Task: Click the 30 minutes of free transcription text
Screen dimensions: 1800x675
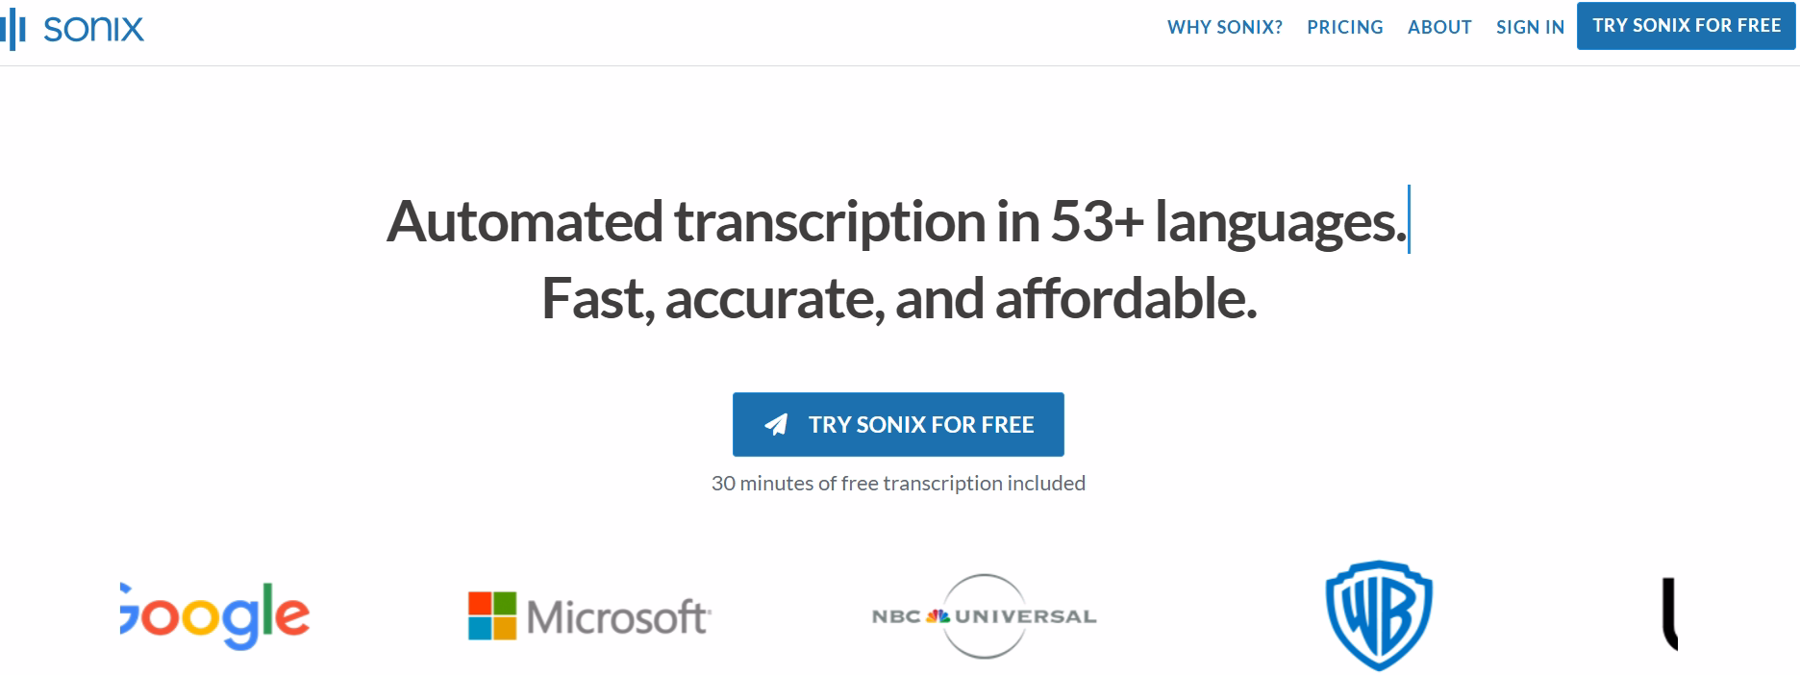Action: point(898,483)
